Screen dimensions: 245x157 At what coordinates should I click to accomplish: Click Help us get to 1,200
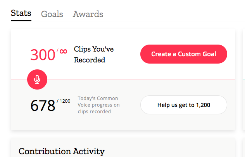click(x=184, y=105)
